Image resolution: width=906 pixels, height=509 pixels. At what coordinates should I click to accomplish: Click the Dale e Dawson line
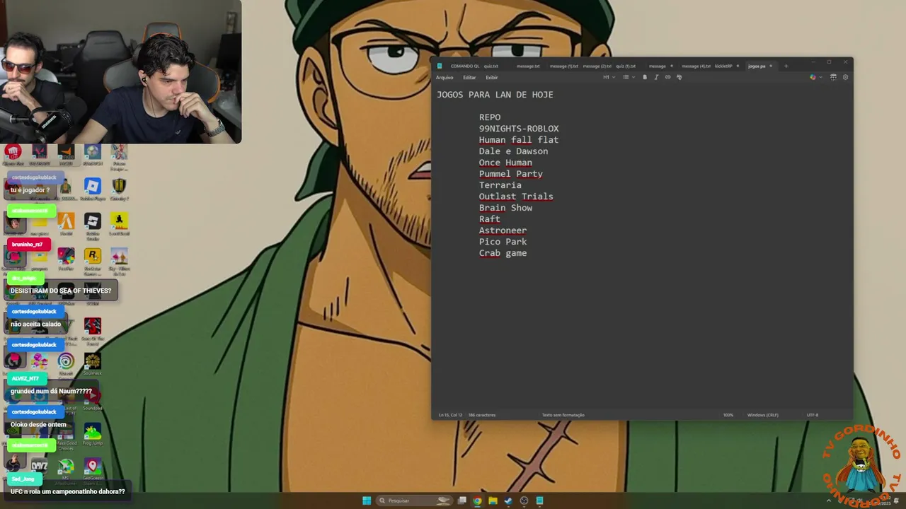click(513, 151)
